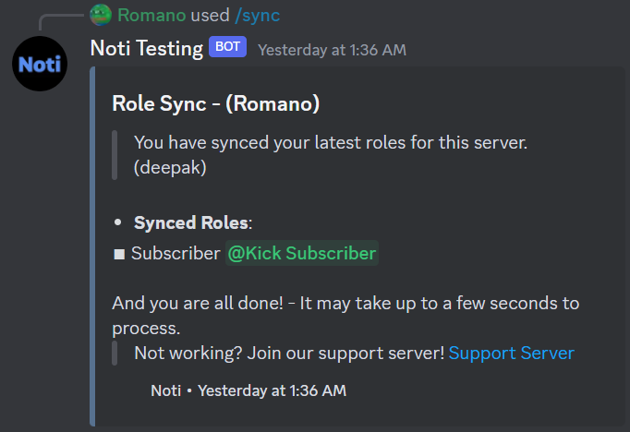The width and height of the screenshot is (630, 432).
Task: Click the BOT tag badge
Action: coord(227,47)
